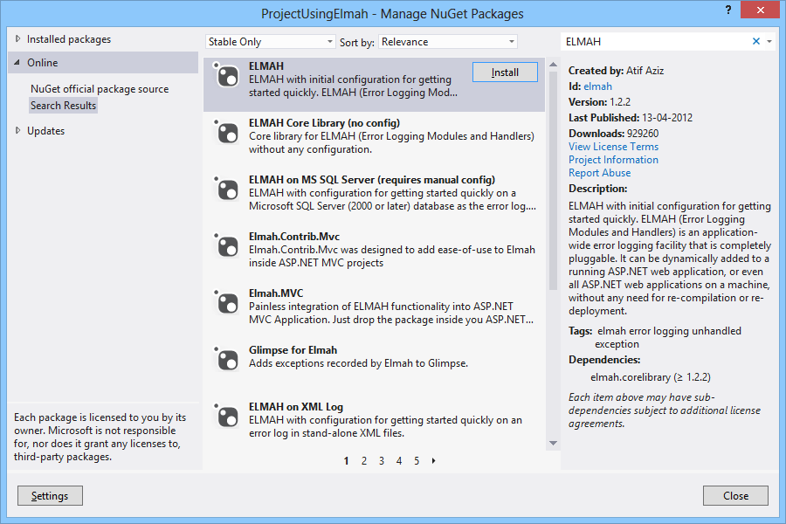Click the ELMAH Core Library package icon
The height and width of the screenshot is (524, 786).
[x=226, y=134]
